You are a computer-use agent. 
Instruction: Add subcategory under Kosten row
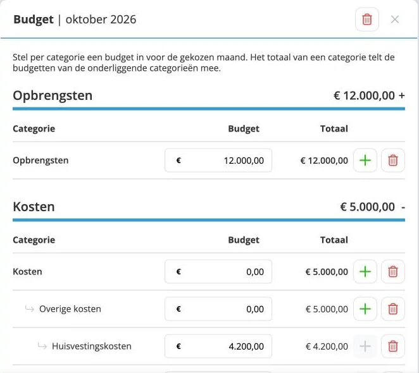point(365,272)
